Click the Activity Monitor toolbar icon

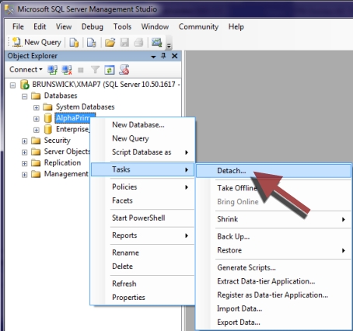click(x=157, y=43)
